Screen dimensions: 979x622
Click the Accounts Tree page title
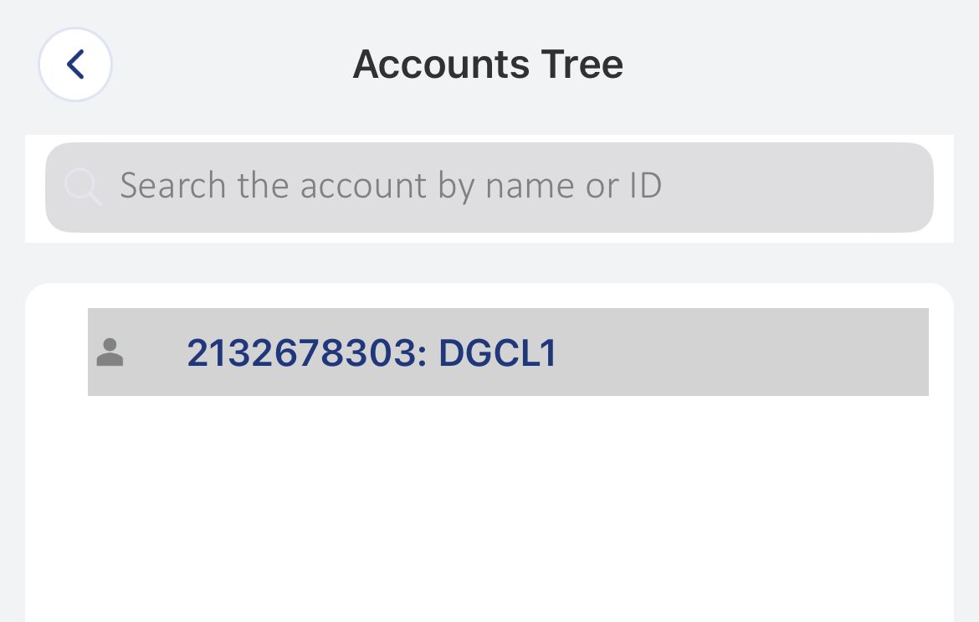tap(488, 64)
